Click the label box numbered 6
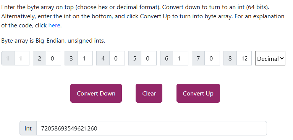The height and width of the screenshot is (140, 293). coord(167,58)
